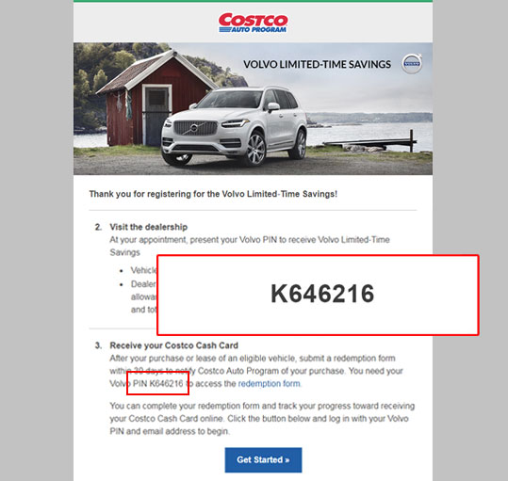Click the Visit the dealership step heading
Viewport: 508px width, 481px height.
148,227
